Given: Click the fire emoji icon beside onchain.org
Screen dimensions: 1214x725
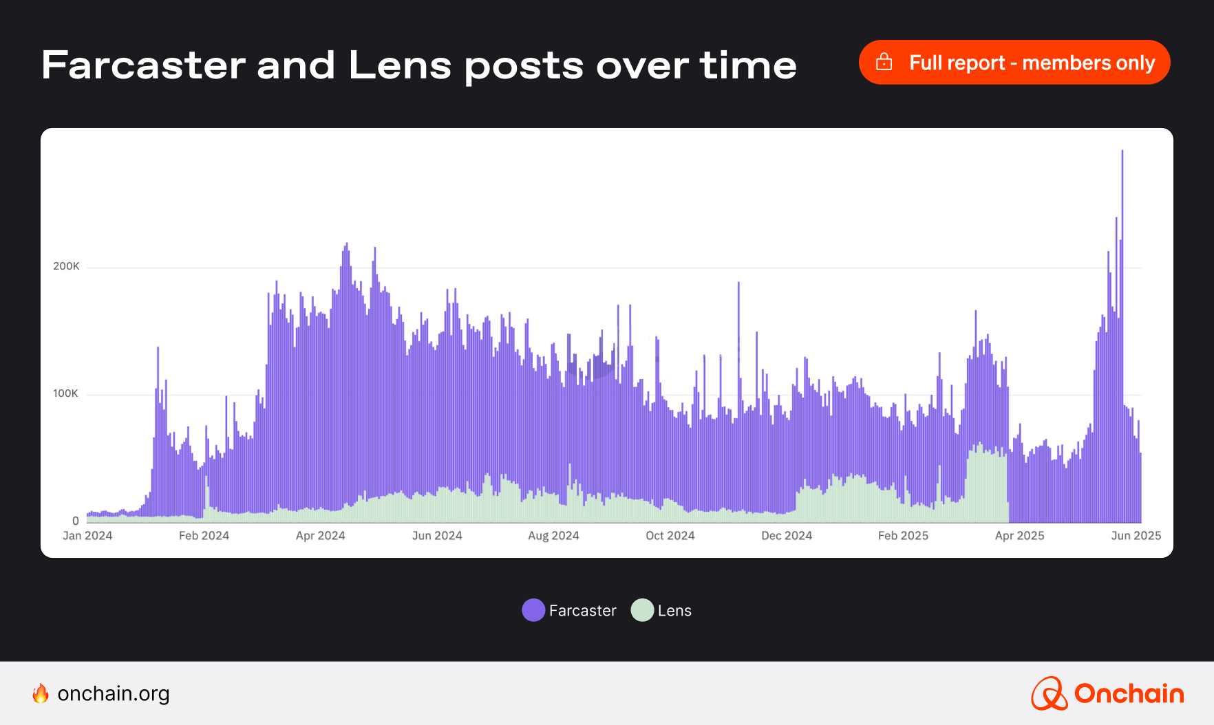Looking at the screenshot, I should (41, 693).
